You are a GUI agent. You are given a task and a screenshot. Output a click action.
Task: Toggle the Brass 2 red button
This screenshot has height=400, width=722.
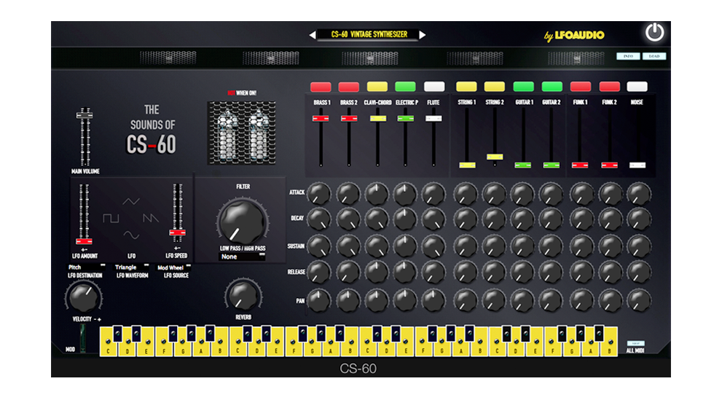tap(348, 87)
